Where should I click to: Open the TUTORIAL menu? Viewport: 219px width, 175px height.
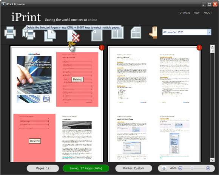click(184, 13)
